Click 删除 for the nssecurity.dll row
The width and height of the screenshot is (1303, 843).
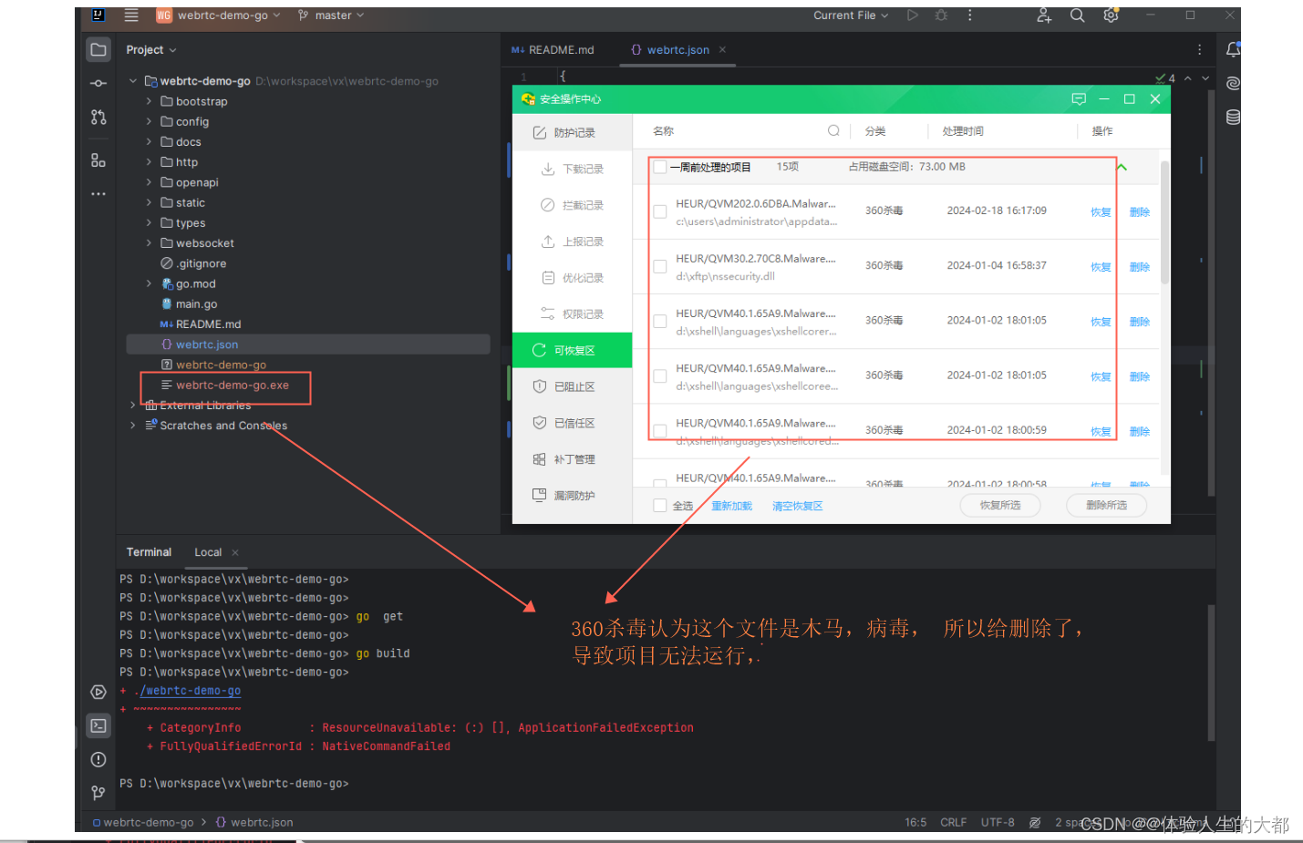click(x=1140, y=267)
